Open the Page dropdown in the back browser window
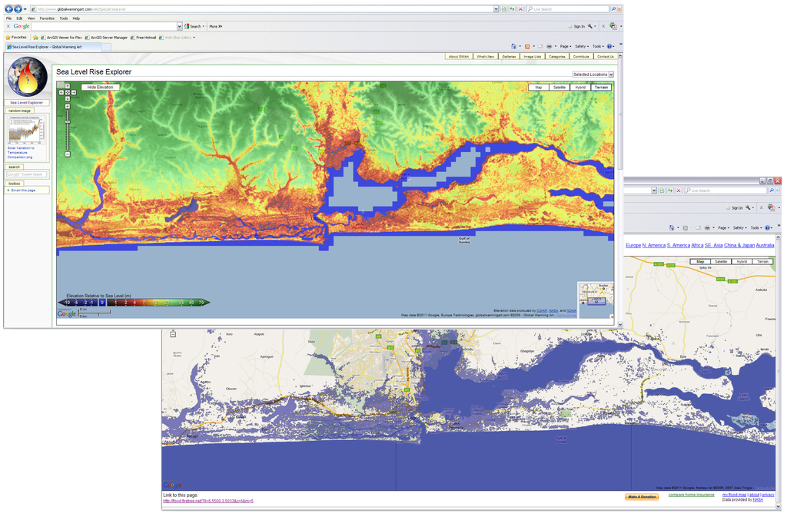The height and width of the screenshot is (520, 787). pos(724,227)
